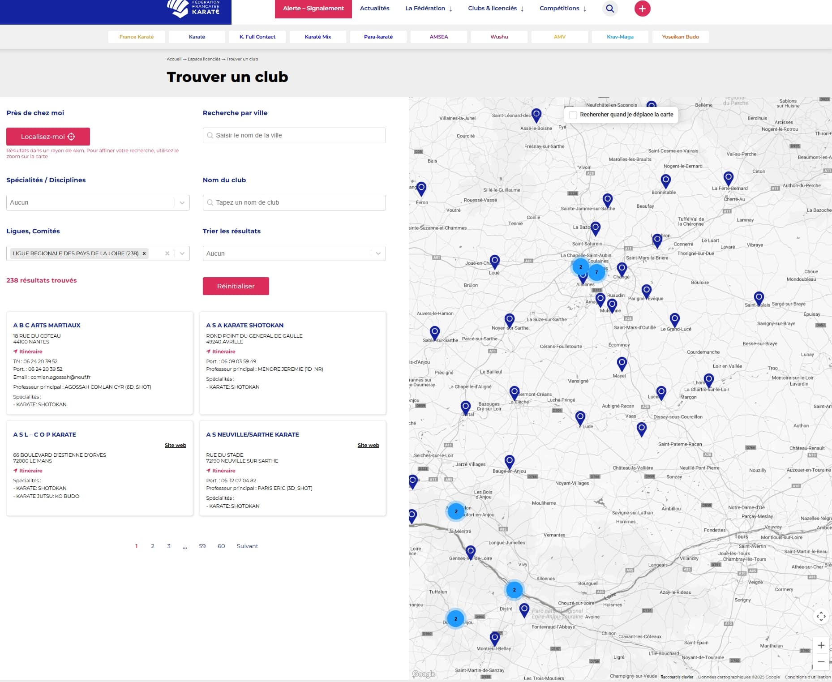
Task: Enable 'Rechercher quand je déplace la carte'
Action: pos(573,115)
